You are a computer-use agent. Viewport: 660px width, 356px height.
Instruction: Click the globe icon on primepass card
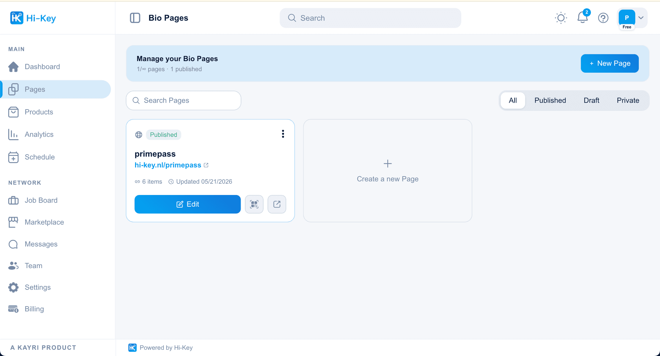[139, 135]
